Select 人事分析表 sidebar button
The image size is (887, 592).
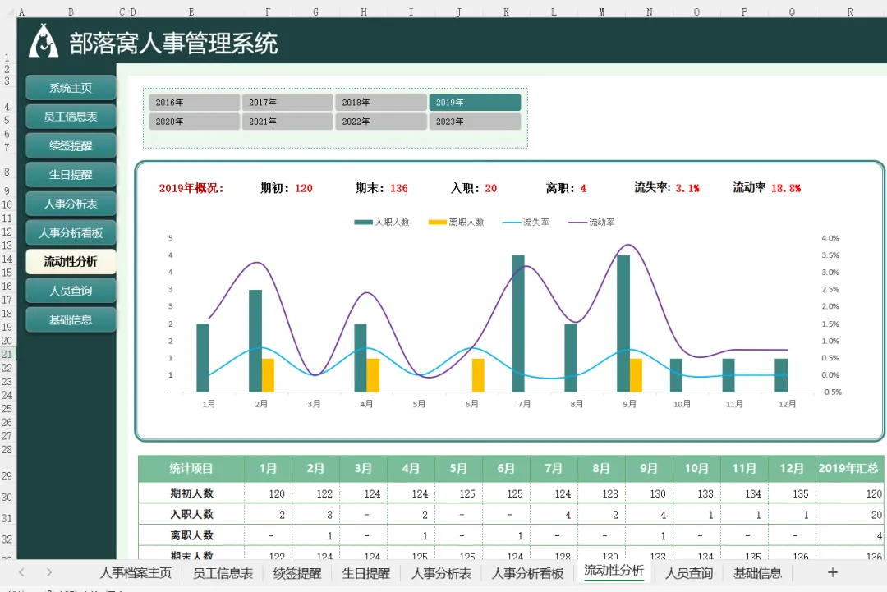pos(71,204)
